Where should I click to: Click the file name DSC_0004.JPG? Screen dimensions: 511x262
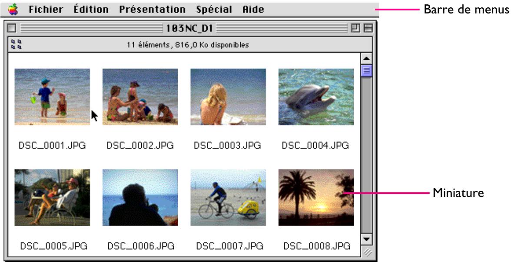(x=315, y=145)
